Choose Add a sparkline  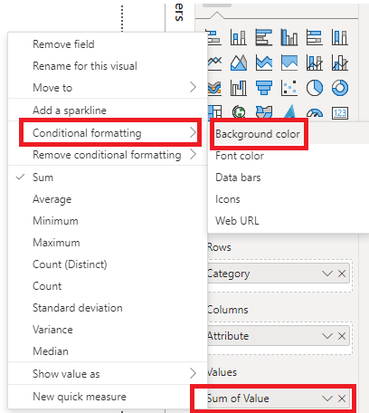point(108,110)
